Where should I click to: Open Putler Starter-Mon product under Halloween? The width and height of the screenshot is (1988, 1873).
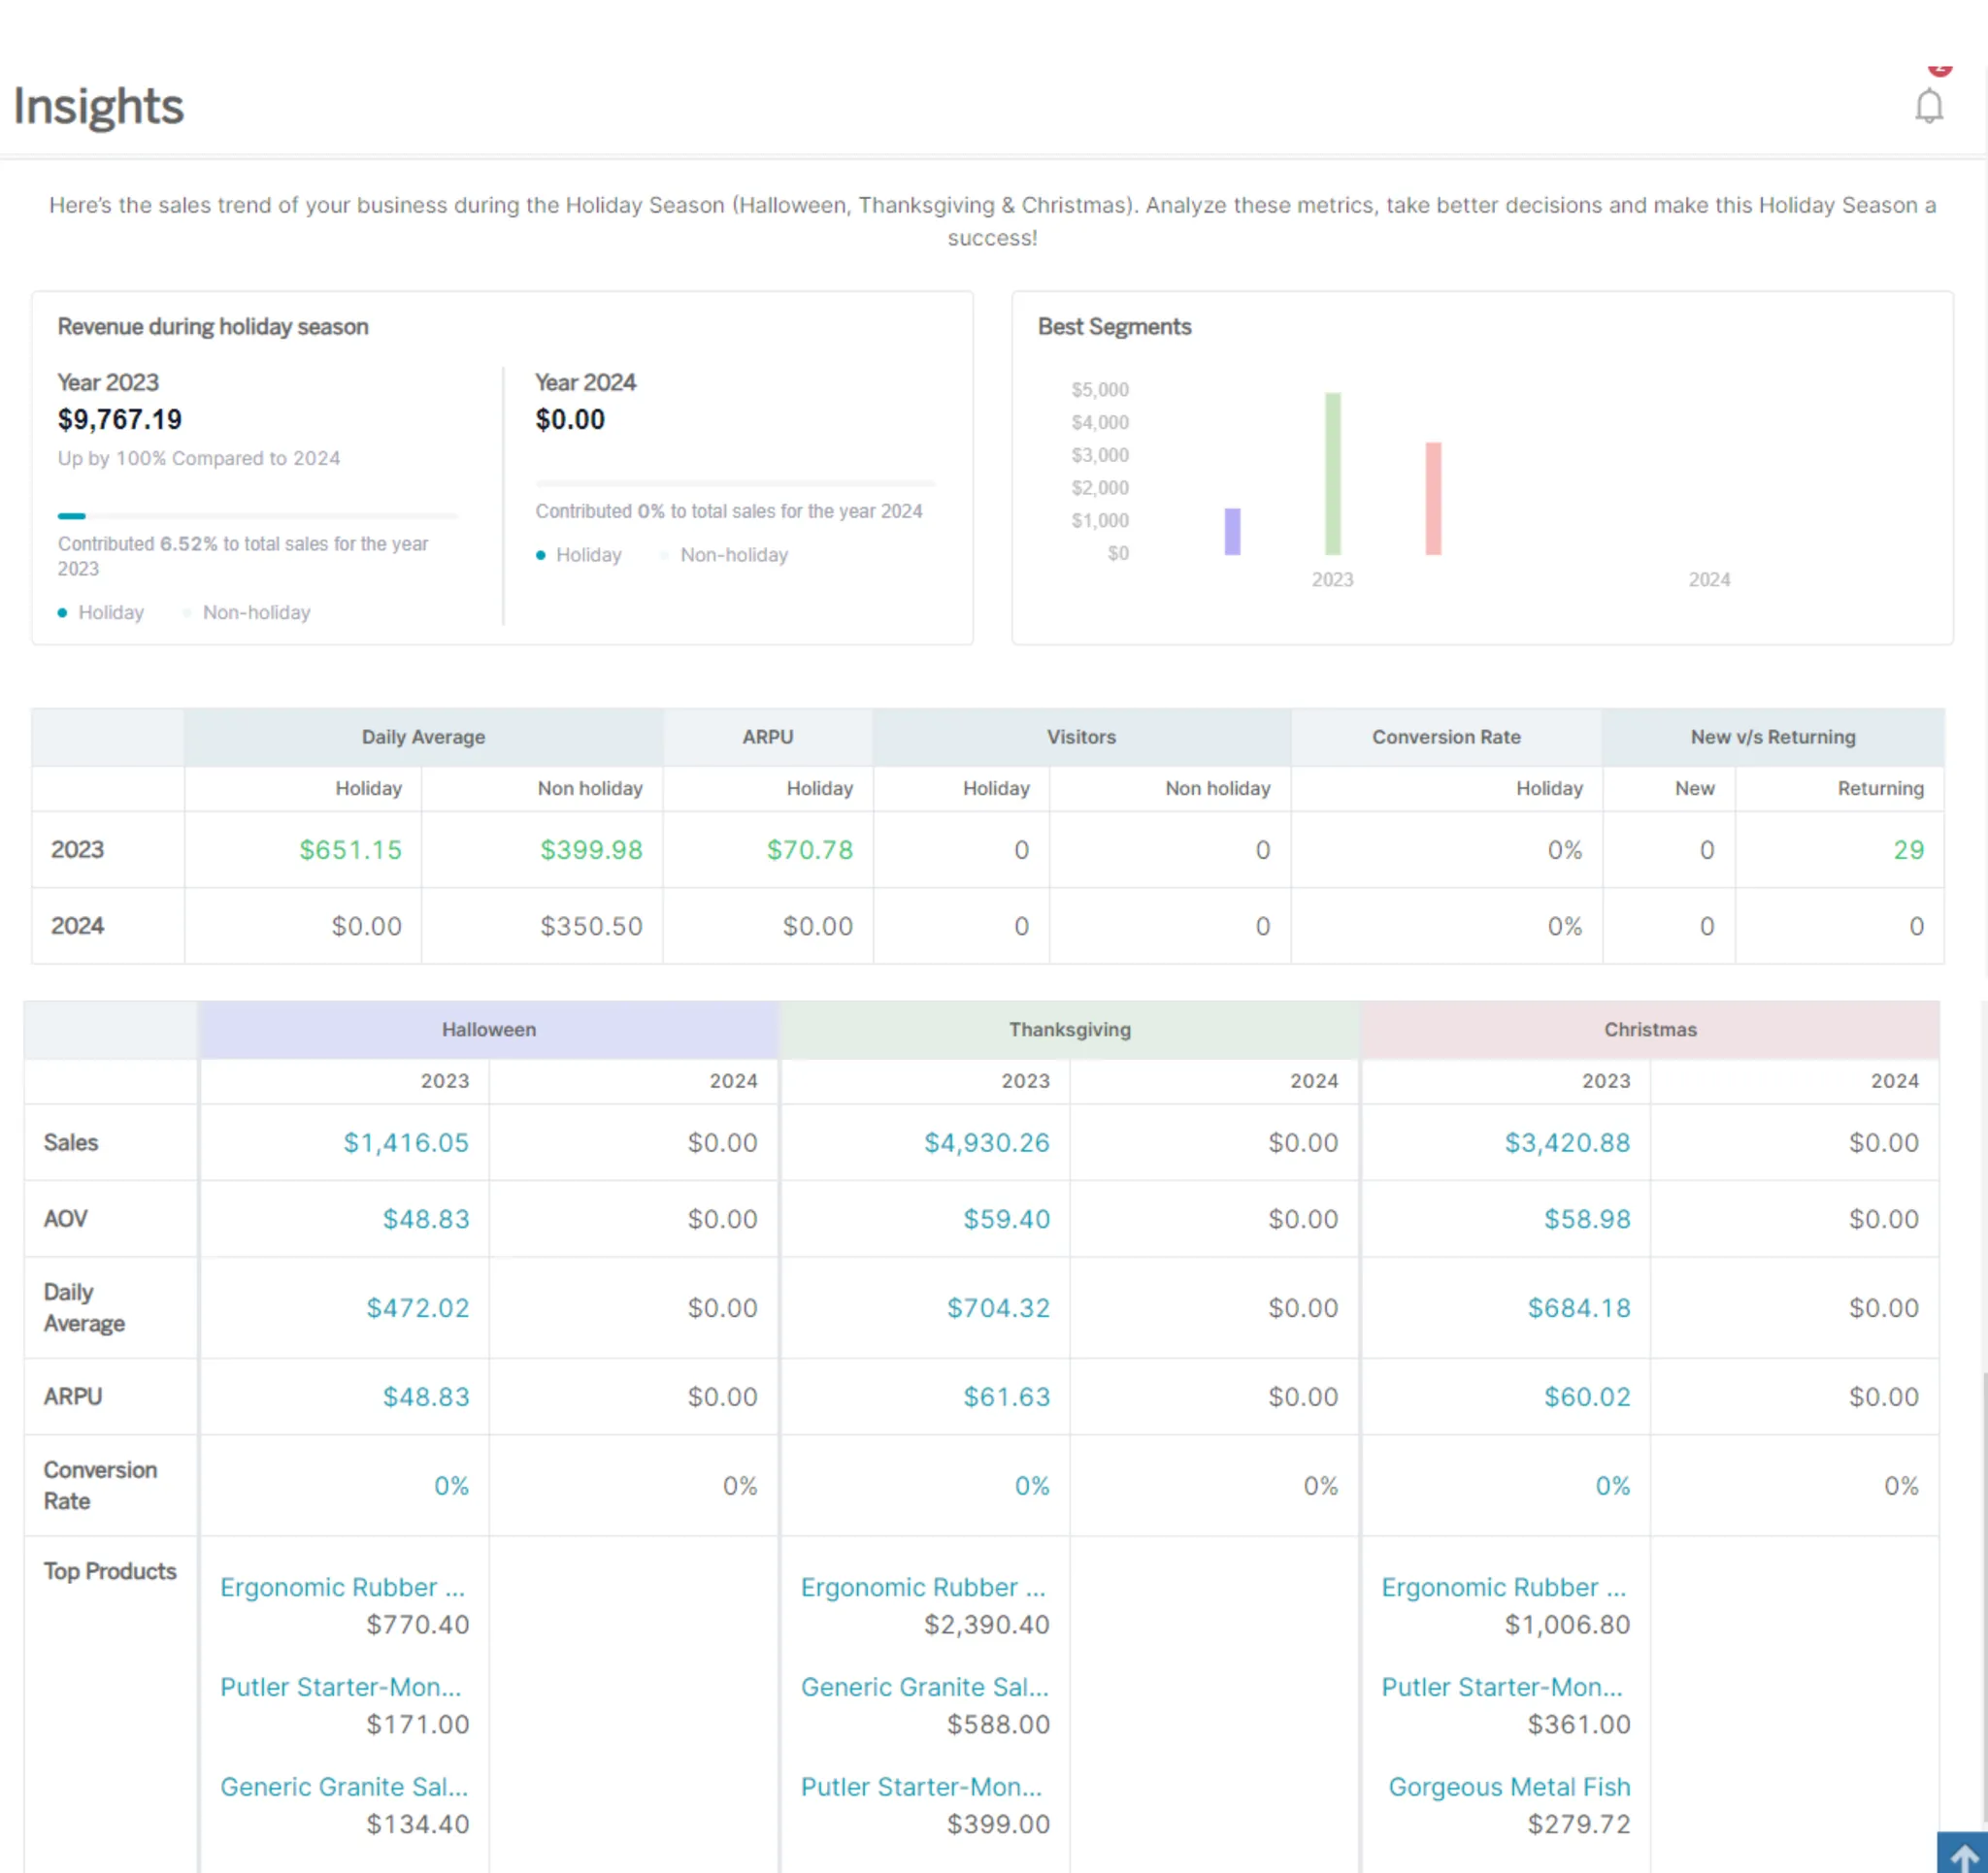point(340,1687)
